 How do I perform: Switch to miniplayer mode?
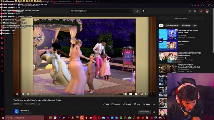coord(141,94)
